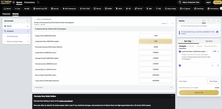Open the search magnifier in top bar
The width and height of the screenshot is (222, 109).
point(38,2)
